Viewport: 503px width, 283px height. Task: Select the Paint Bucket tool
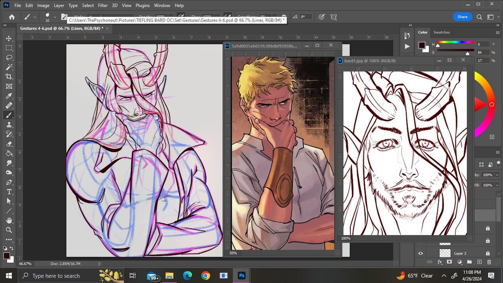pyautogui.click(x=9, y=153)
